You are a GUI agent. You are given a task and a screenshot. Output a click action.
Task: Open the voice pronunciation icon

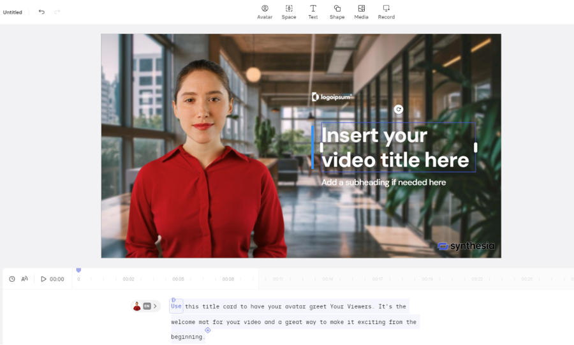(24, 279)
